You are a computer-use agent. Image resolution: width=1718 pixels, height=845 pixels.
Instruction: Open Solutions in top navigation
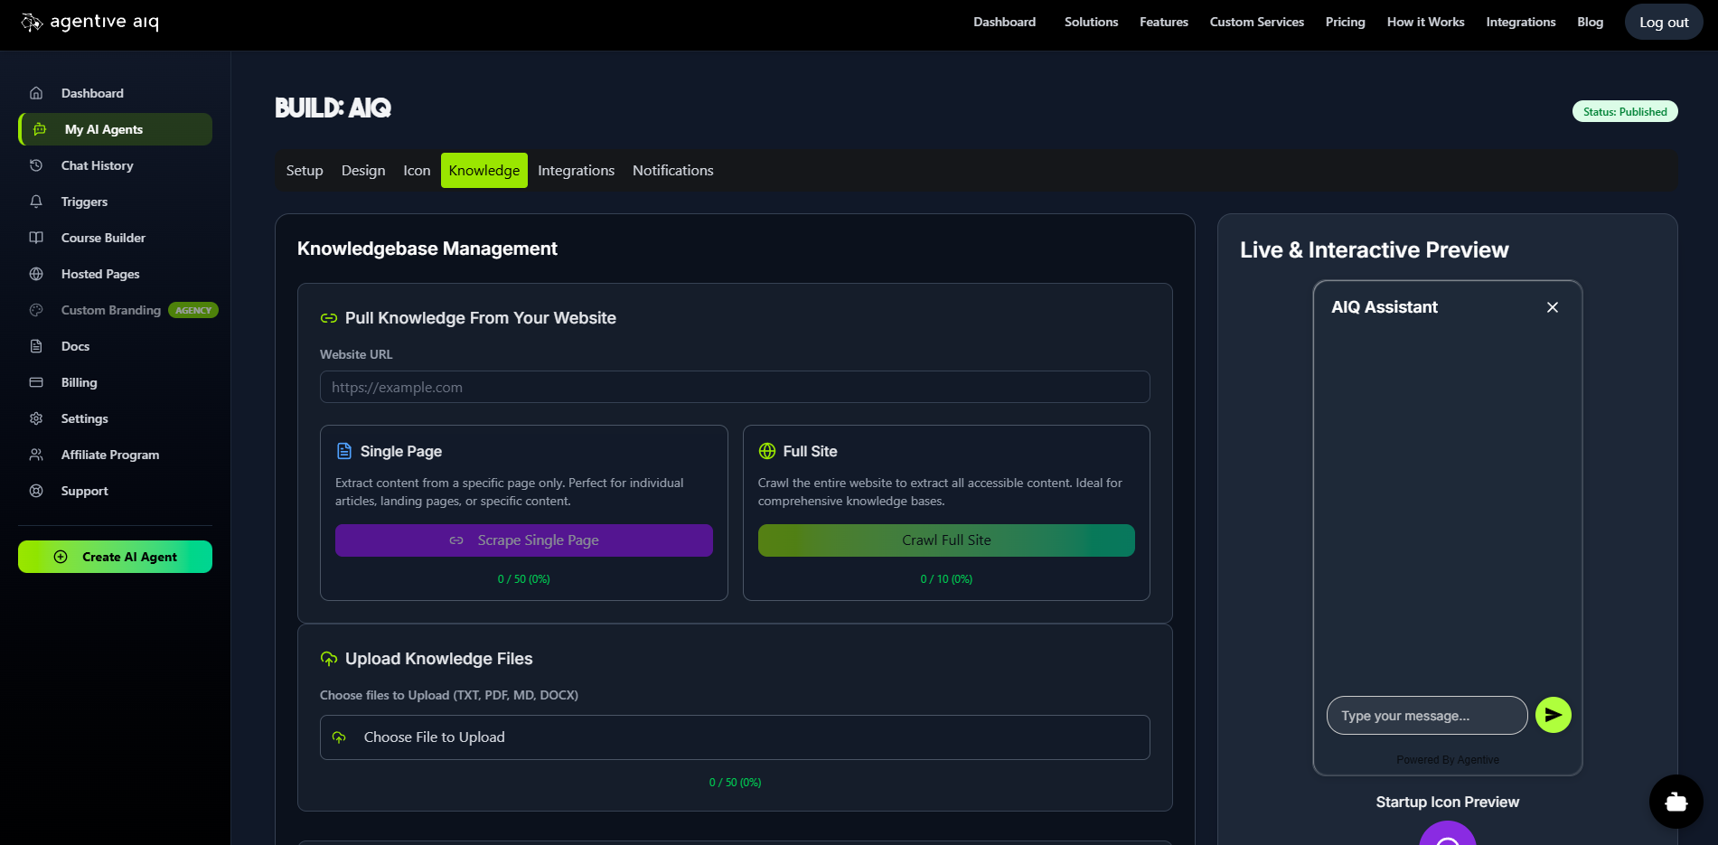(x=1091, y=22)
